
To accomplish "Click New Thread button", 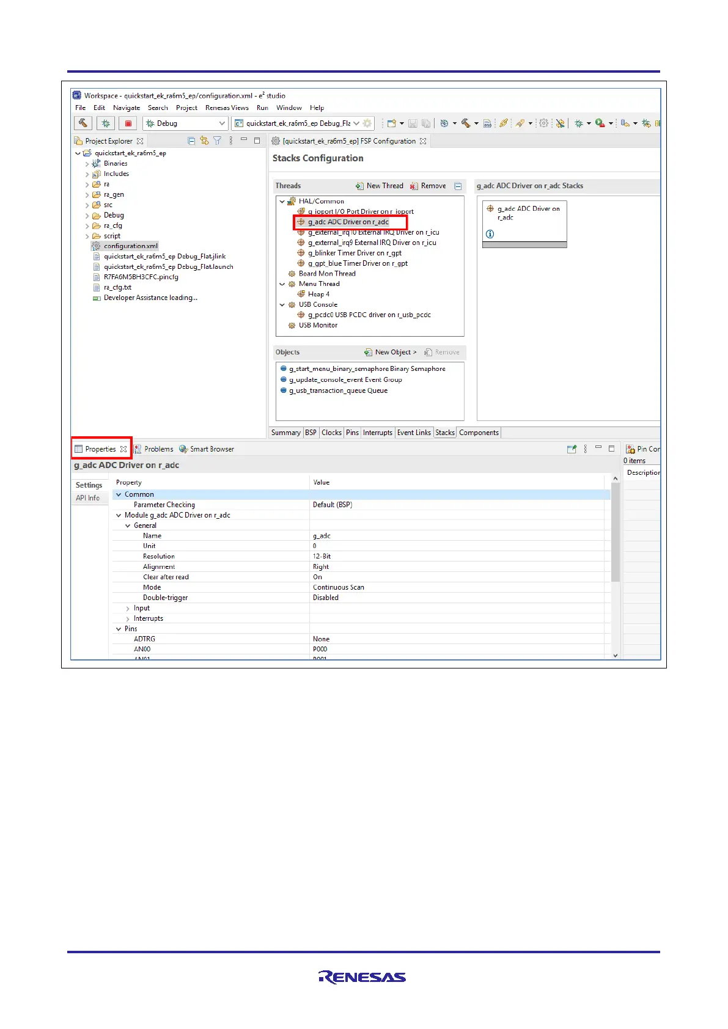I will pos(379,186).
